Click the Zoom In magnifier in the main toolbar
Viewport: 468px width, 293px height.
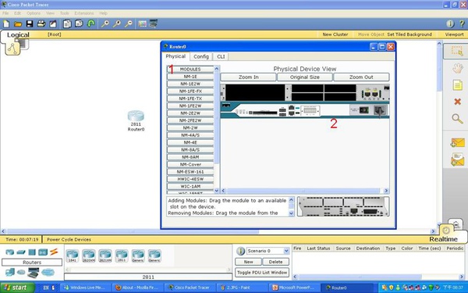tap(105, 24)
